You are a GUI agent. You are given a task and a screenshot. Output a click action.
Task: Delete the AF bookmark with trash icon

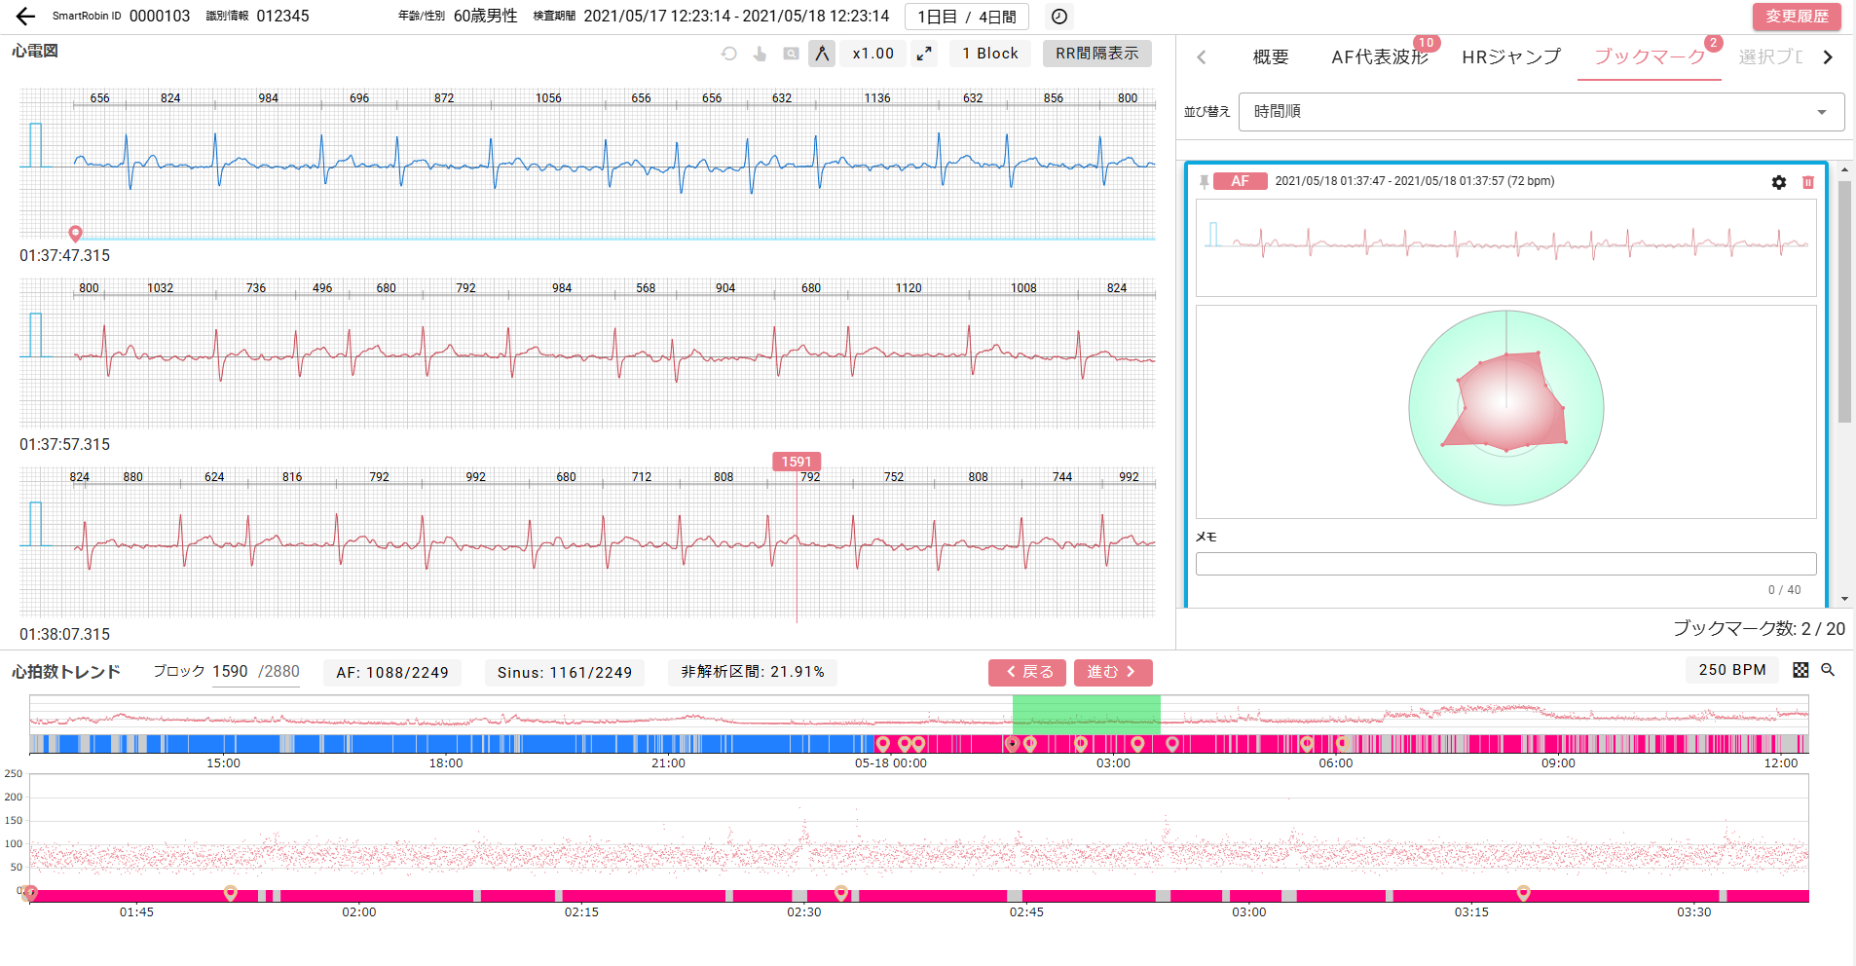tap(1808, 182)
